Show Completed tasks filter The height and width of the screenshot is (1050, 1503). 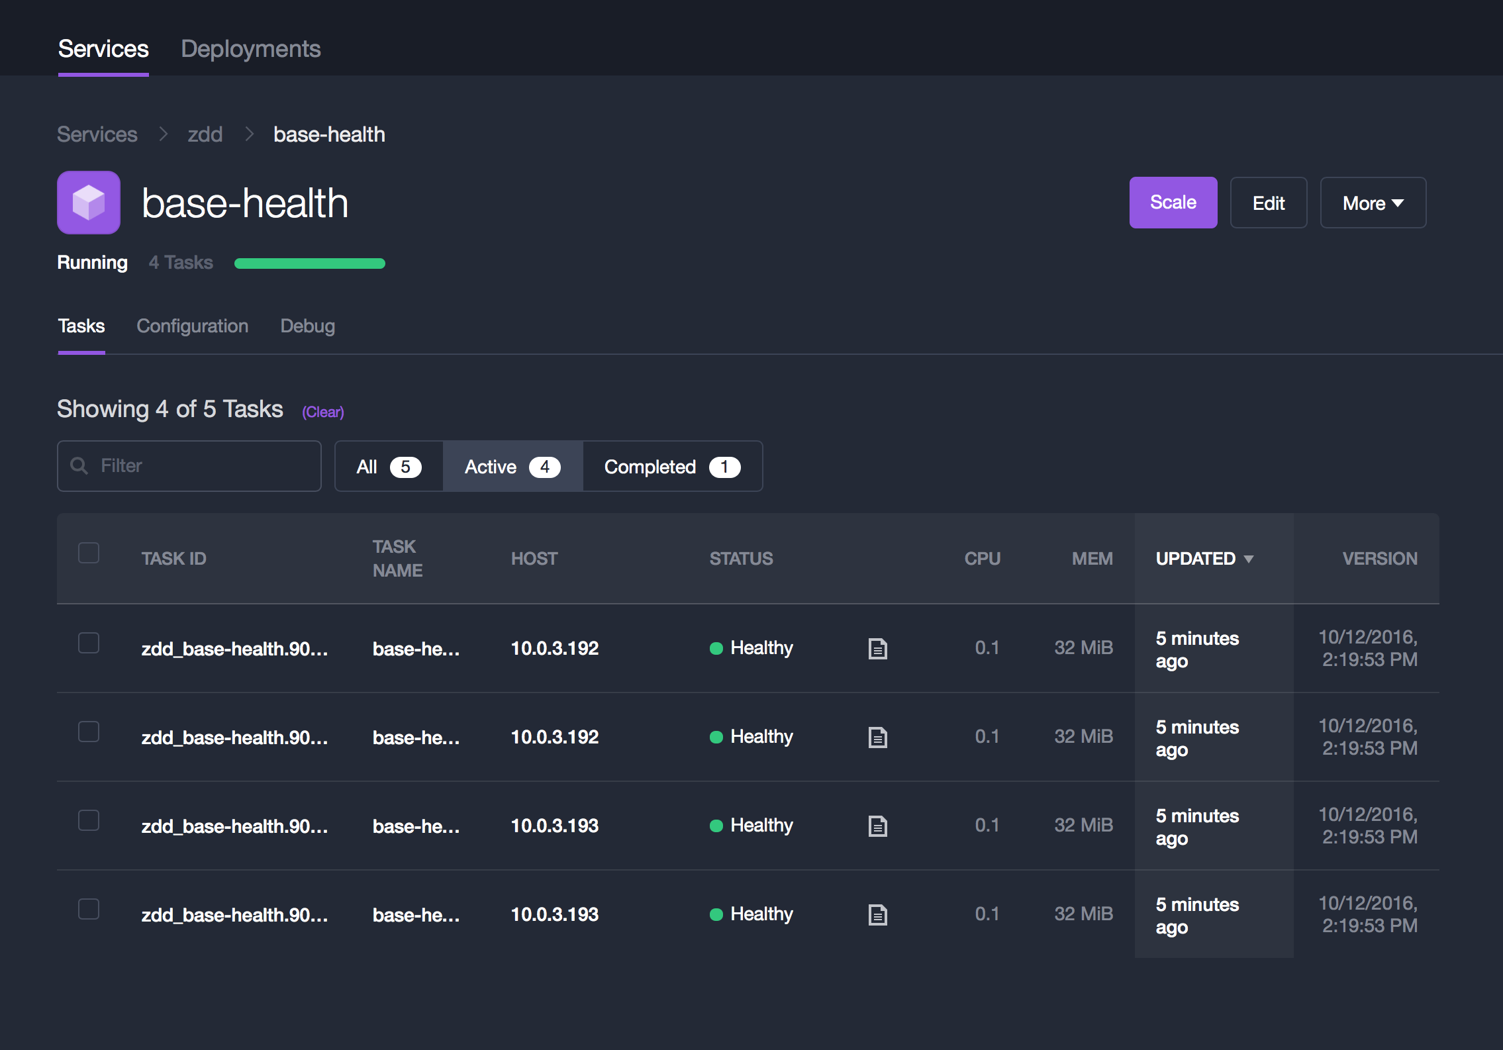coord(671,467)
